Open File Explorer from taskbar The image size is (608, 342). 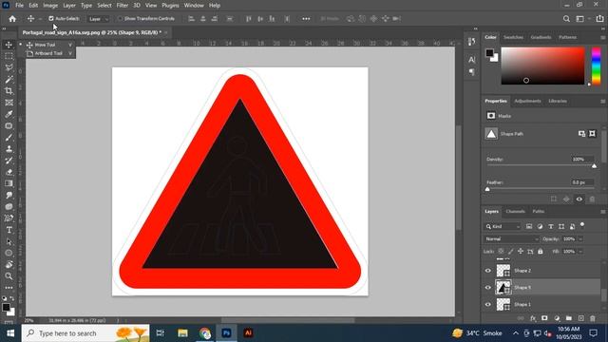[182, 333]
